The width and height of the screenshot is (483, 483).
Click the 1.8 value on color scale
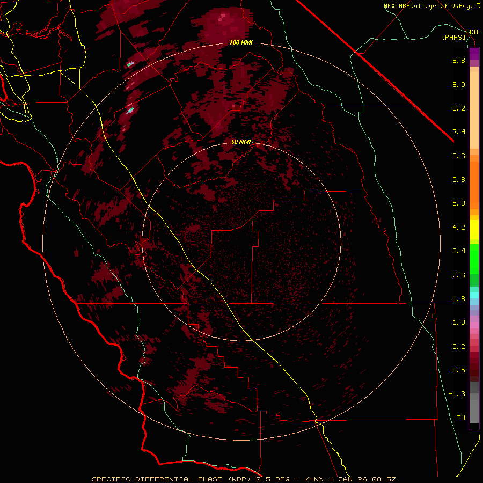[x=459, y=299]
